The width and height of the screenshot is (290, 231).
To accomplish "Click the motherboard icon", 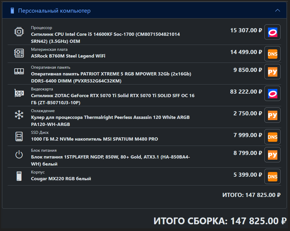I will pos(19,53).
